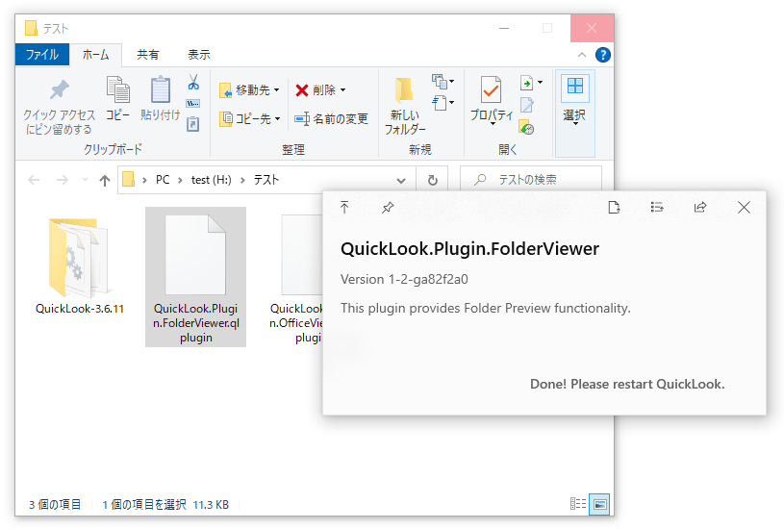Open Explorer help question mark

[603, 55]
